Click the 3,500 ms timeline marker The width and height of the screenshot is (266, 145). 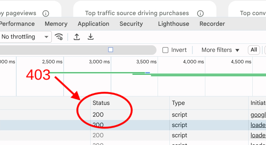click(x=147, y=62)
